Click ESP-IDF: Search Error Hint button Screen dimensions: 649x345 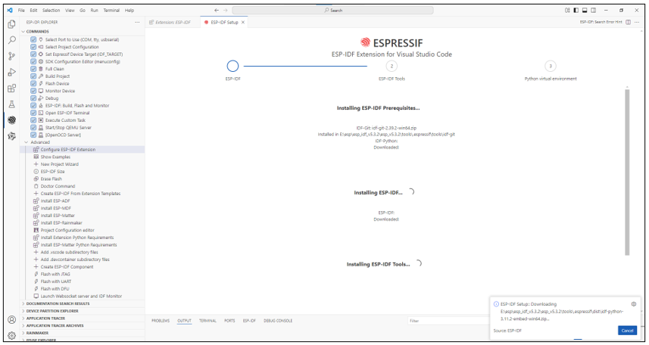601,23
